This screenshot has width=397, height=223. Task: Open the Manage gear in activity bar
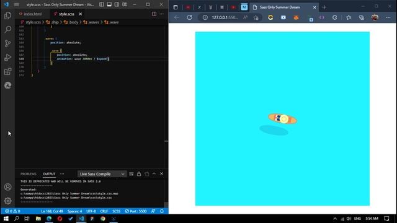click(x=7, y=201)
